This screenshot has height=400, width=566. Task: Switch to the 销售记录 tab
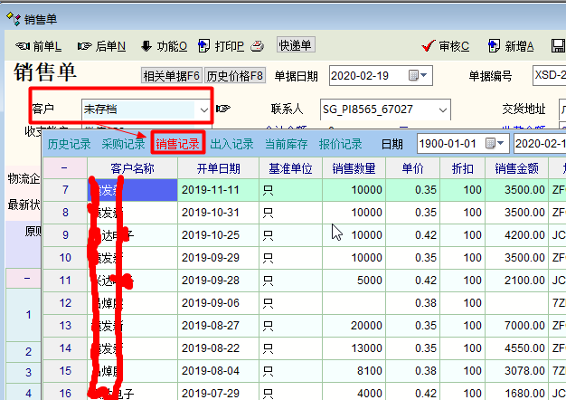click(x=177, y=144)
